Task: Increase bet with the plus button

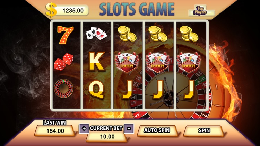Action: pyautogui.click(x=84, y=128)
